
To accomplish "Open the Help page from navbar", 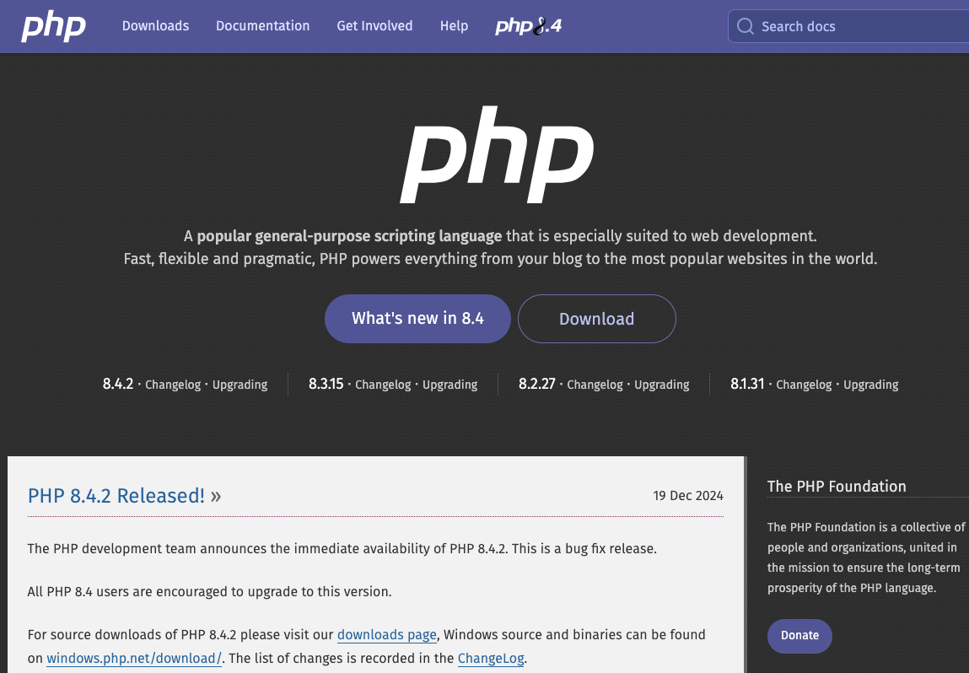I will click(x=454, y=26).
